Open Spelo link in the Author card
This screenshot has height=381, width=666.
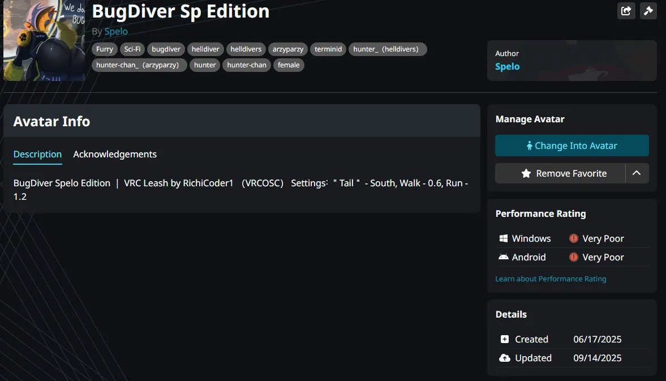pos(507,66)
